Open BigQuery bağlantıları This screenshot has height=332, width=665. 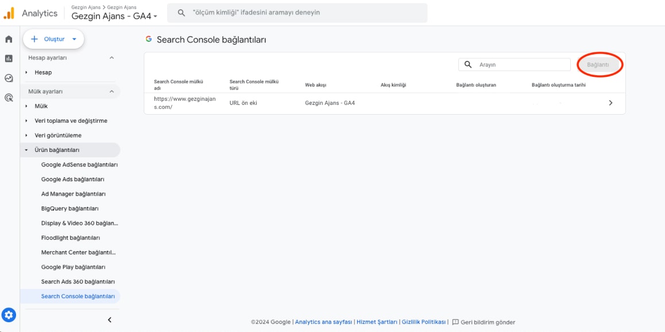(x=70, y=209)
